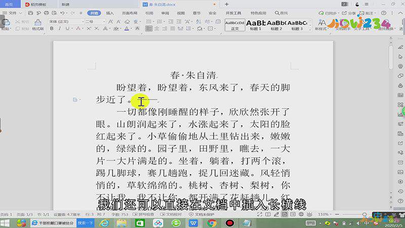Decrease font size with smaller A
The image size is (405, 228).
pos(118,22)
